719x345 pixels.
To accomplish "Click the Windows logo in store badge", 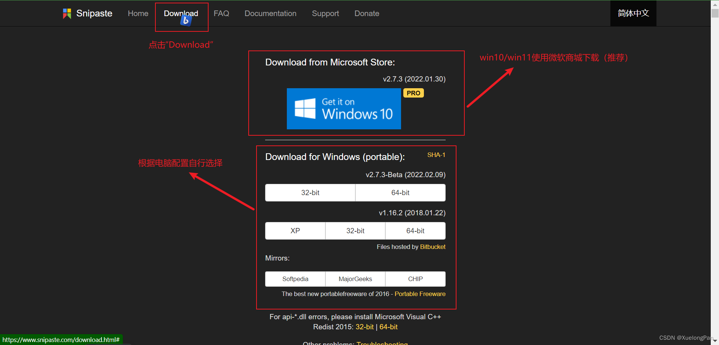I will pos(305,108).
